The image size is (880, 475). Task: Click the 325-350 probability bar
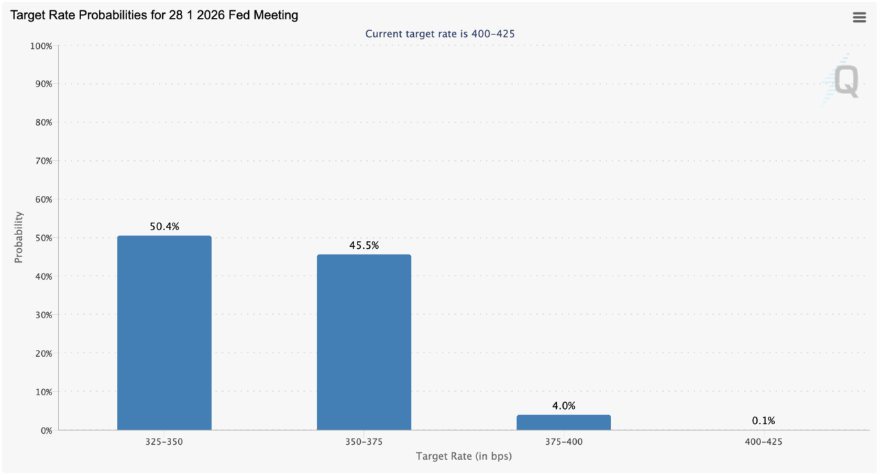[164, 333]
